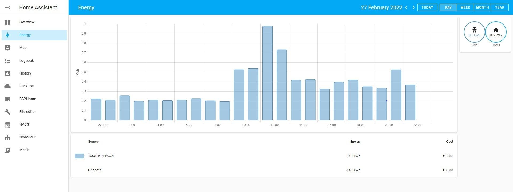Open the Media play icon
This screenshot has width=513, height=192.
(7, 150)
